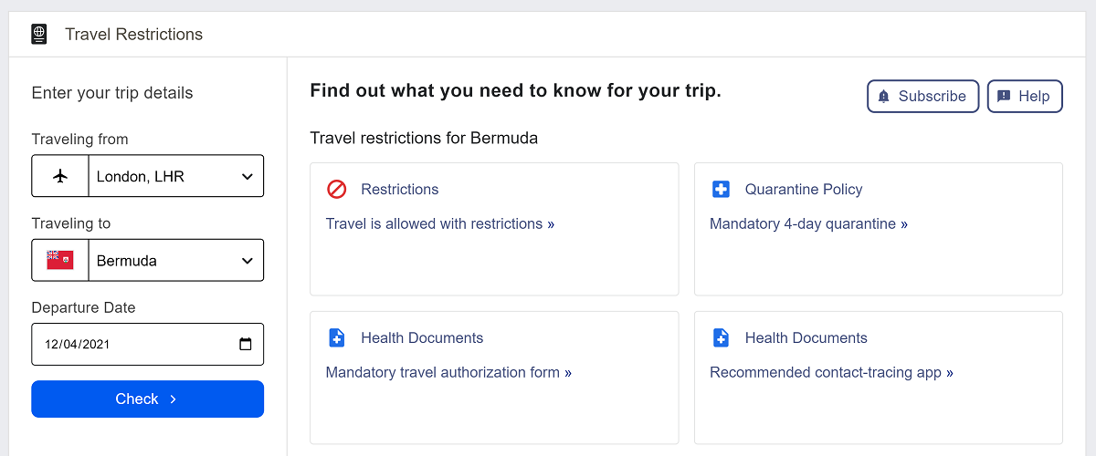1096x456 pixels.
Task: Click the document icon above travel authorization form
Action: point(337,338)
